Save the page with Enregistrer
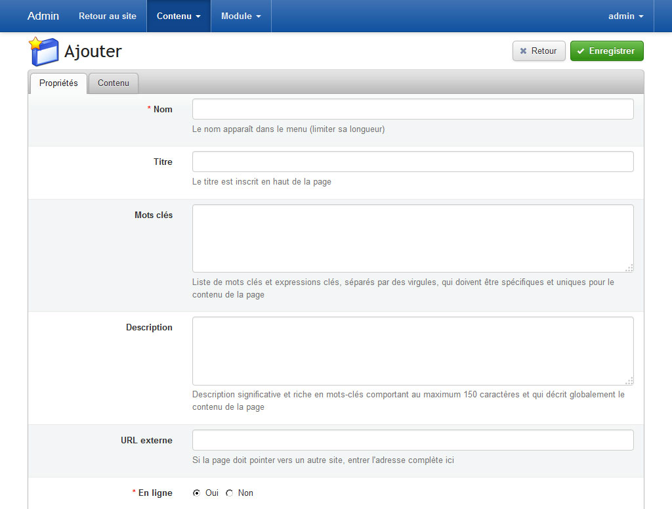 tap(606, 51)
